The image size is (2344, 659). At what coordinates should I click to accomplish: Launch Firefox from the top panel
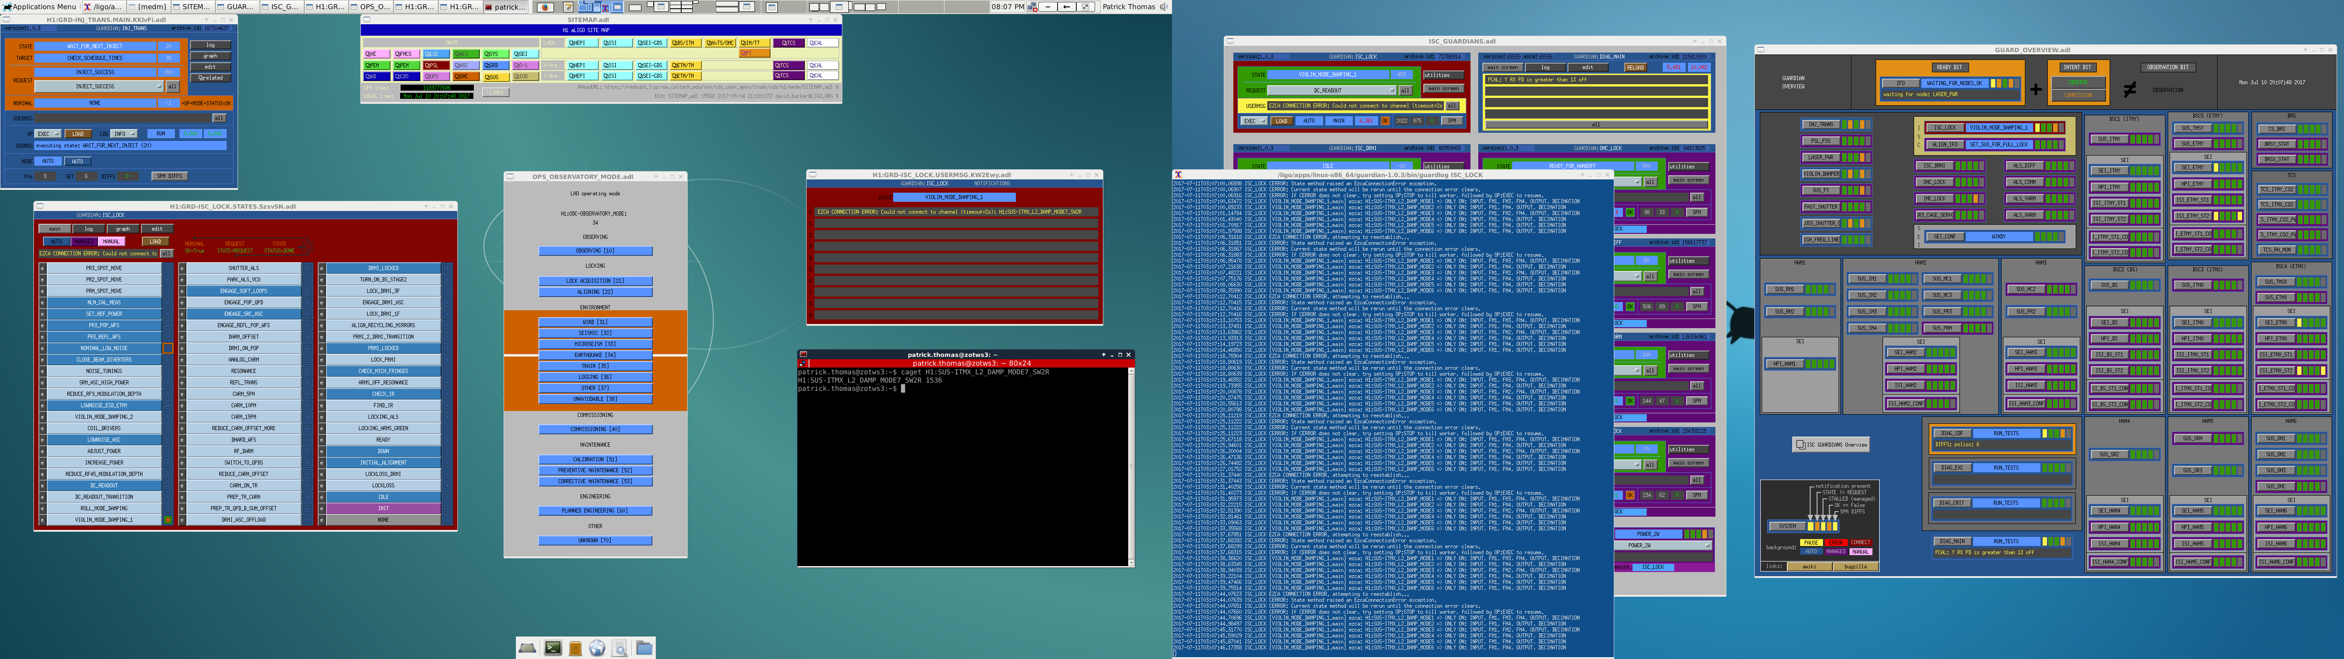point(546,6)
